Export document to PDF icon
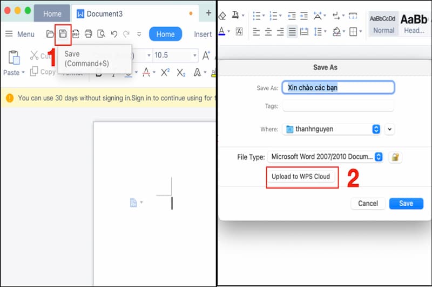Viewport: 432px width, 287px height. [76, 34]
